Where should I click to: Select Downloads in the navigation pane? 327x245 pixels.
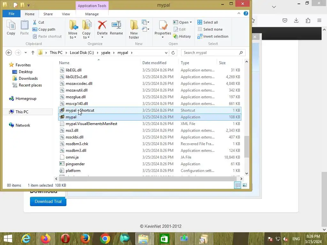coord(25,78)
